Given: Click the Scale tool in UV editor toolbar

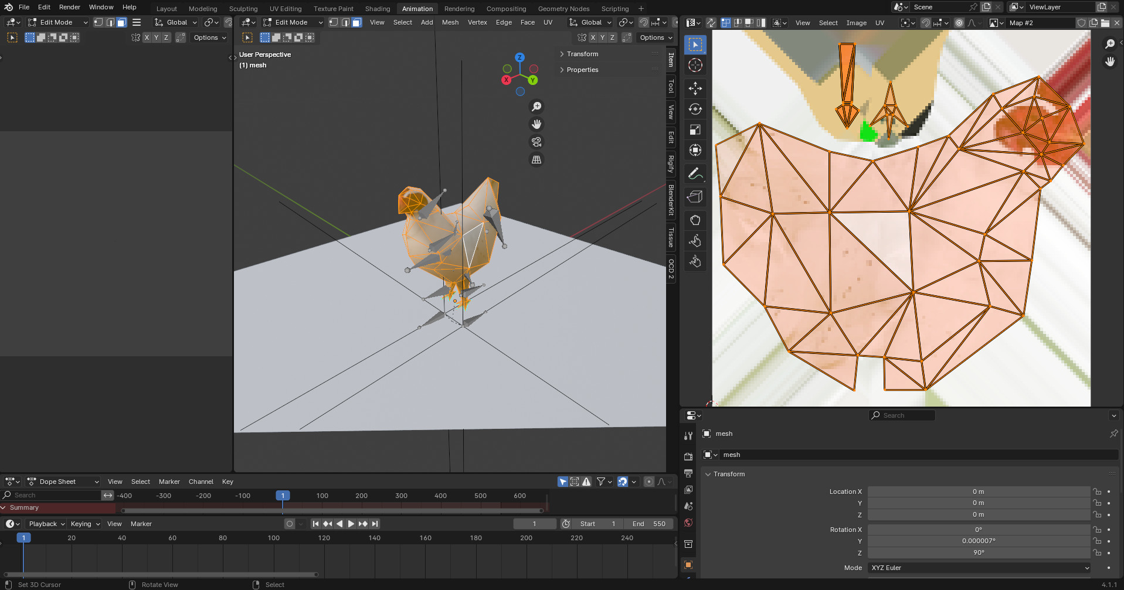Looking at the screenshot, I should 695,129.
